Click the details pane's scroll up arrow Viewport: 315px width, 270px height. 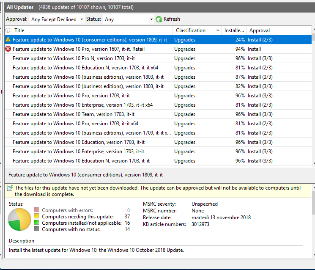coord(314,188)
